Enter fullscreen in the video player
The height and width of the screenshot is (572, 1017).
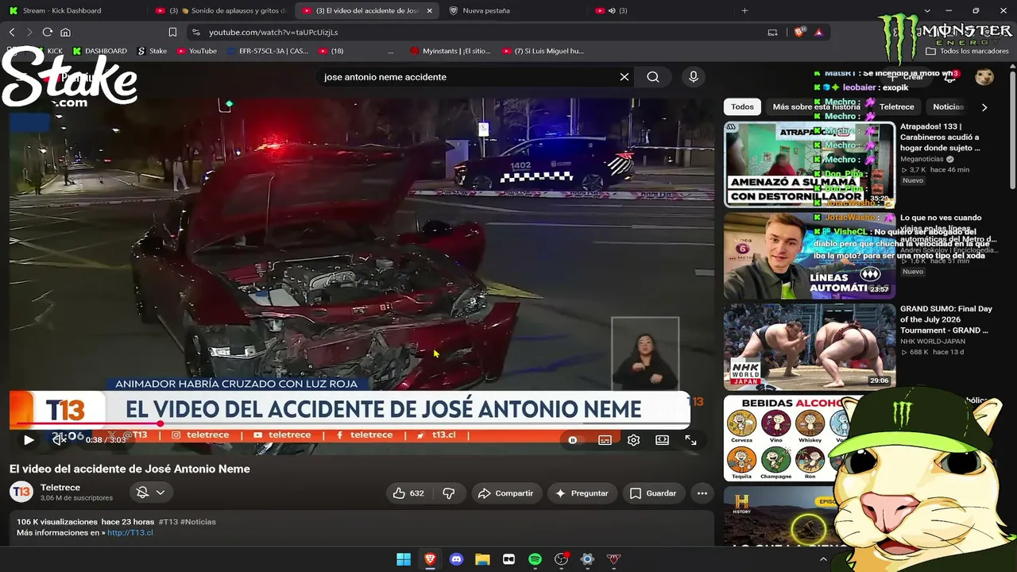coord(690,440)
